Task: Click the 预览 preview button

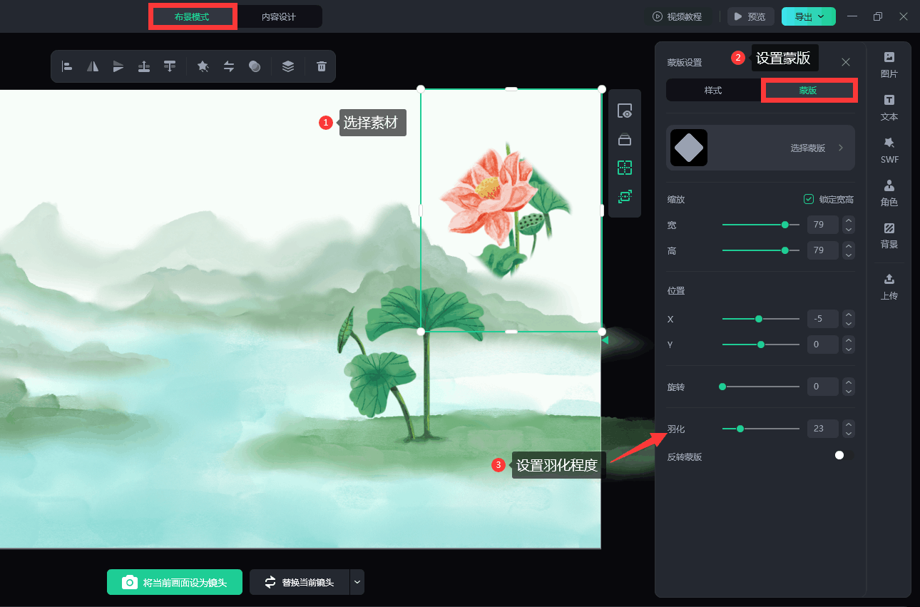Action: click(x=750, y=16)
